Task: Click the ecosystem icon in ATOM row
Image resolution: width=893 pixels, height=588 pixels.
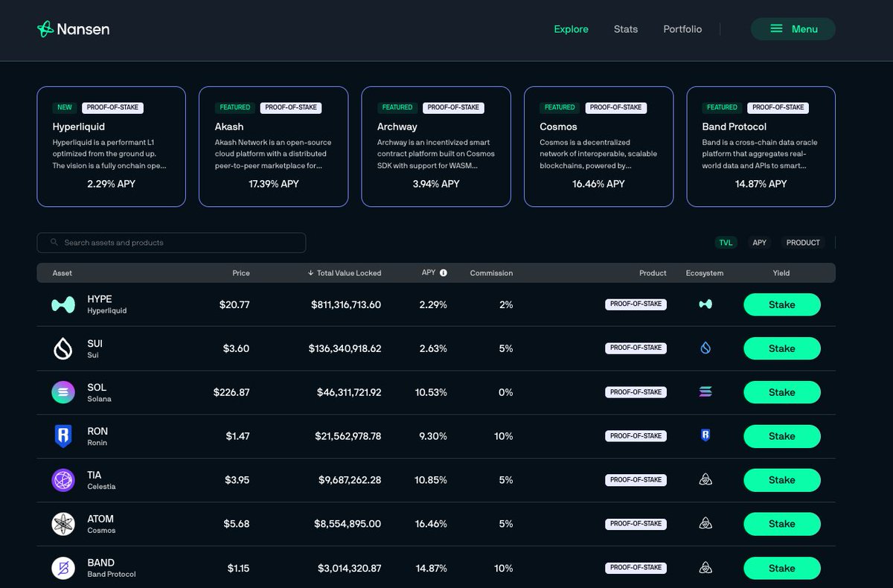Action: 705,524
